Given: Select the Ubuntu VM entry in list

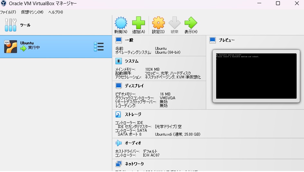Looking at the screenshot, I should 56,47.
